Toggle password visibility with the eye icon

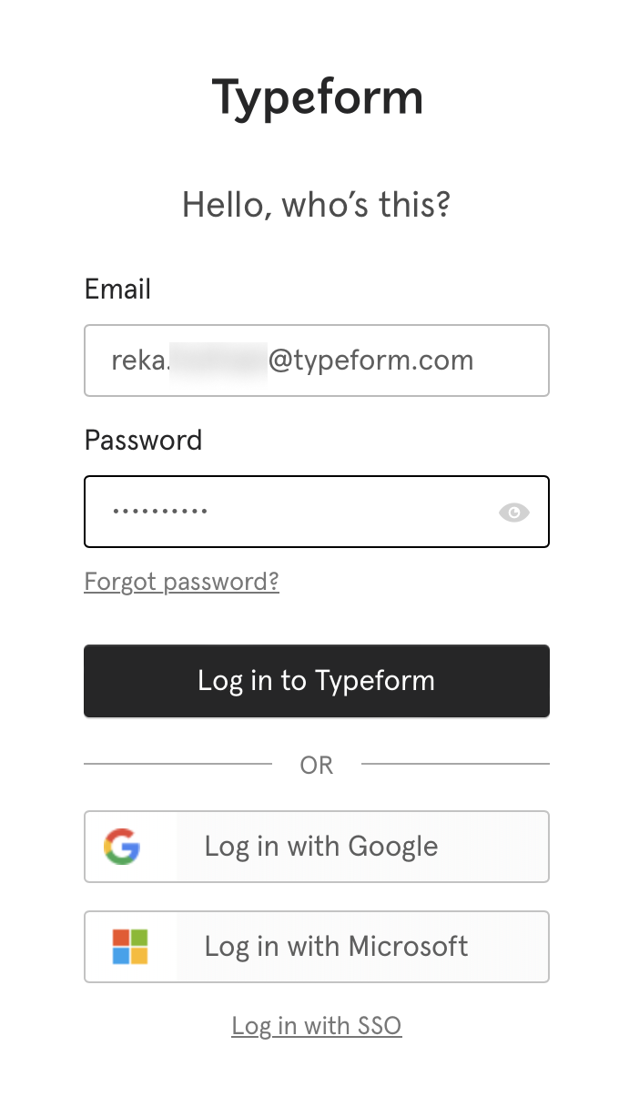tap(513, 513)
